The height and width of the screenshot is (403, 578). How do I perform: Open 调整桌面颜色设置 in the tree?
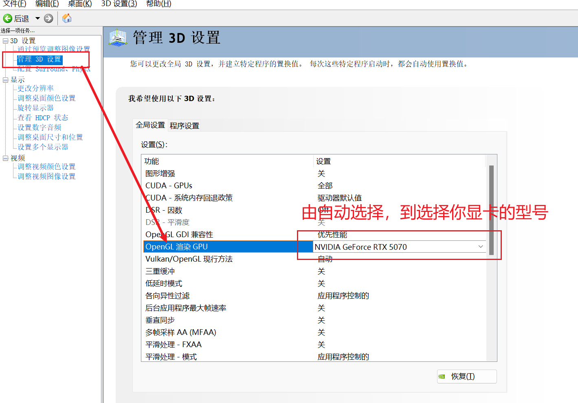click(x=46, y=98)
